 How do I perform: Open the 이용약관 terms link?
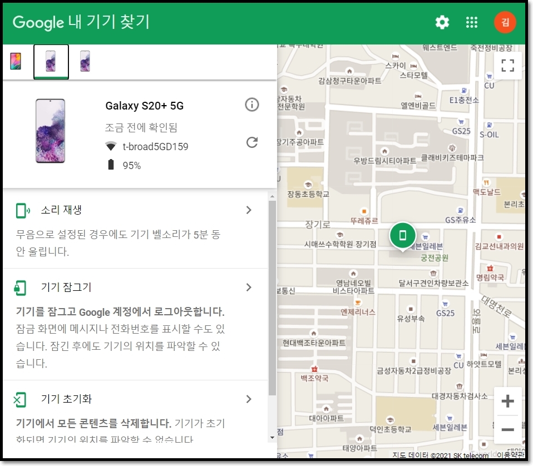click(511, 455)
